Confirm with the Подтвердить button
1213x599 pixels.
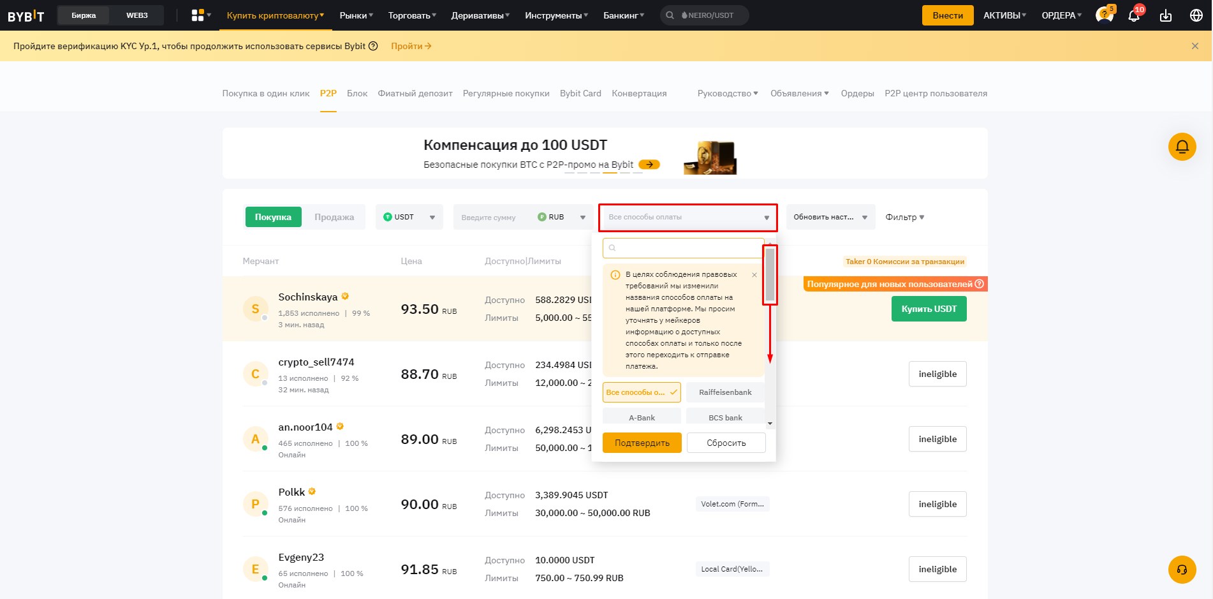[642, 443]
